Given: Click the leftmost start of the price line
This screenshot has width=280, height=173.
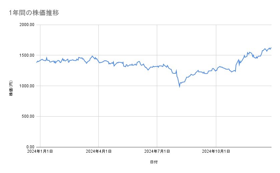Looking at the screenshot, I should (36, 62).
